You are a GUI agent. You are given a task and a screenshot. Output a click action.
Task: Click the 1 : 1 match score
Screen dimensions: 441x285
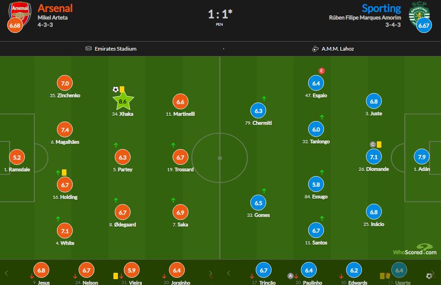click(x=220, y=14)
